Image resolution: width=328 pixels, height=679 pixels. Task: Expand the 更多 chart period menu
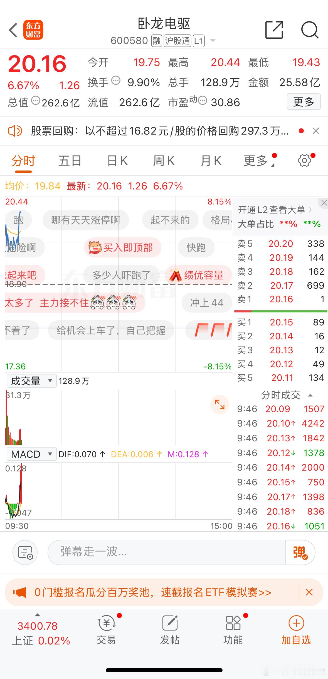259,161
